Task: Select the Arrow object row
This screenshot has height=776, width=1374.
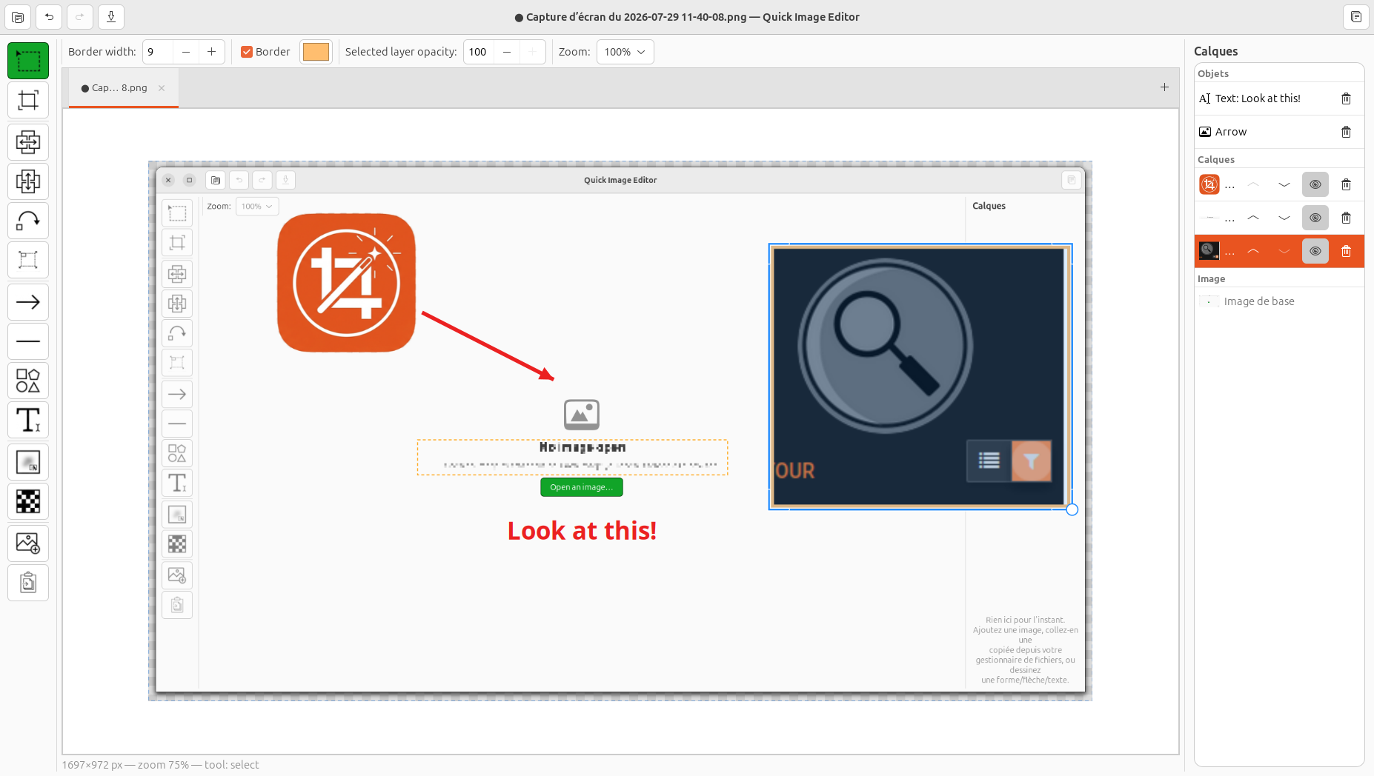Action: [1279, 132]
